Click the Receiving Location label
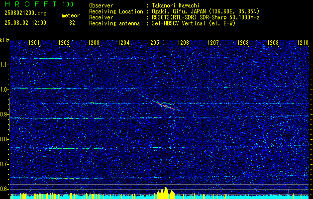 tap(116, 11)
